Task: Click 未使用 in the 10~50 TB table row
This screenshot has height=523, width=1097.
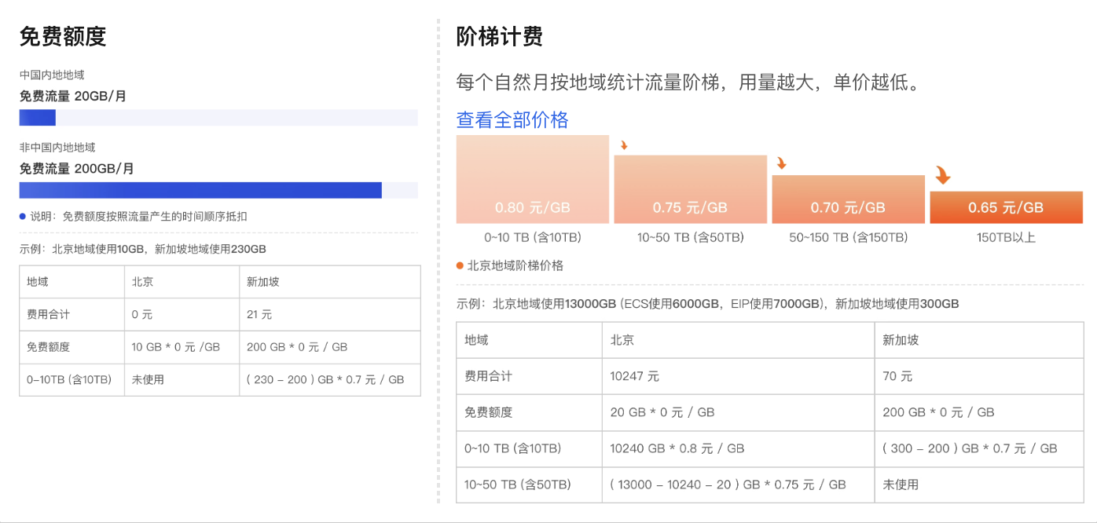Action: click(901, 485)
